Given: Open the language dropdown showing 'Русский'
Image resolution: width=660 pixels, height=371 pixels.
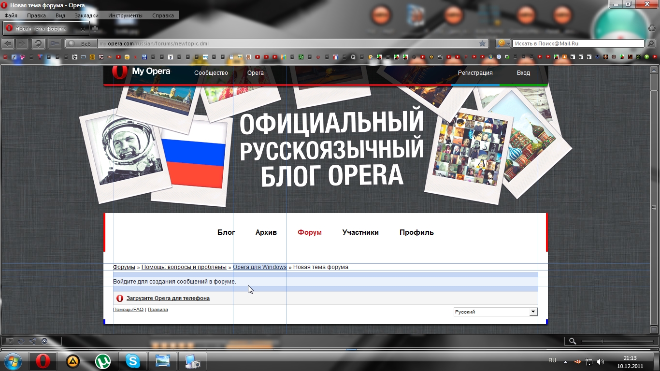Looking at the screenshot, I should pos(495,312).
